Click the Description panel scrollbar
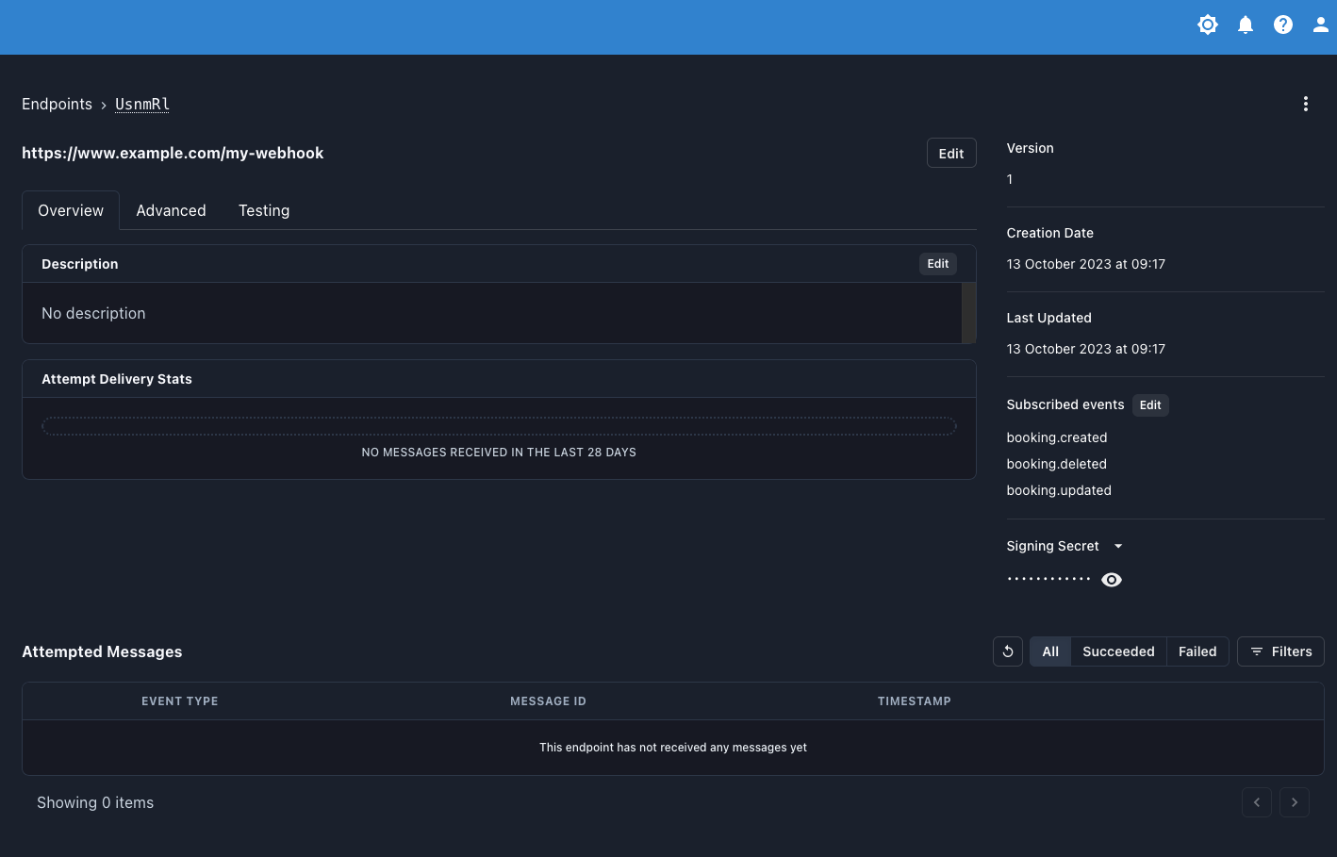Viewport: 1337px width, 857px height. click(967, 313)
